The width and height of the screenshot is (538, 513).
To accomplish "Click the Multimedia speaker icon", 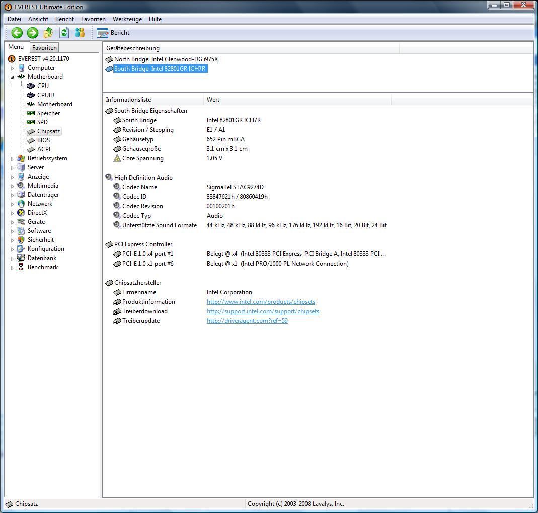I will pos(21,186).
